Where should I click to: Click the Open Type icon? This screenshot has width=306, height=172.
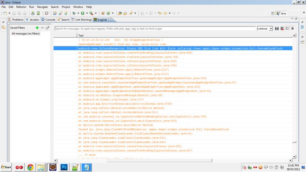coord(120,13)
